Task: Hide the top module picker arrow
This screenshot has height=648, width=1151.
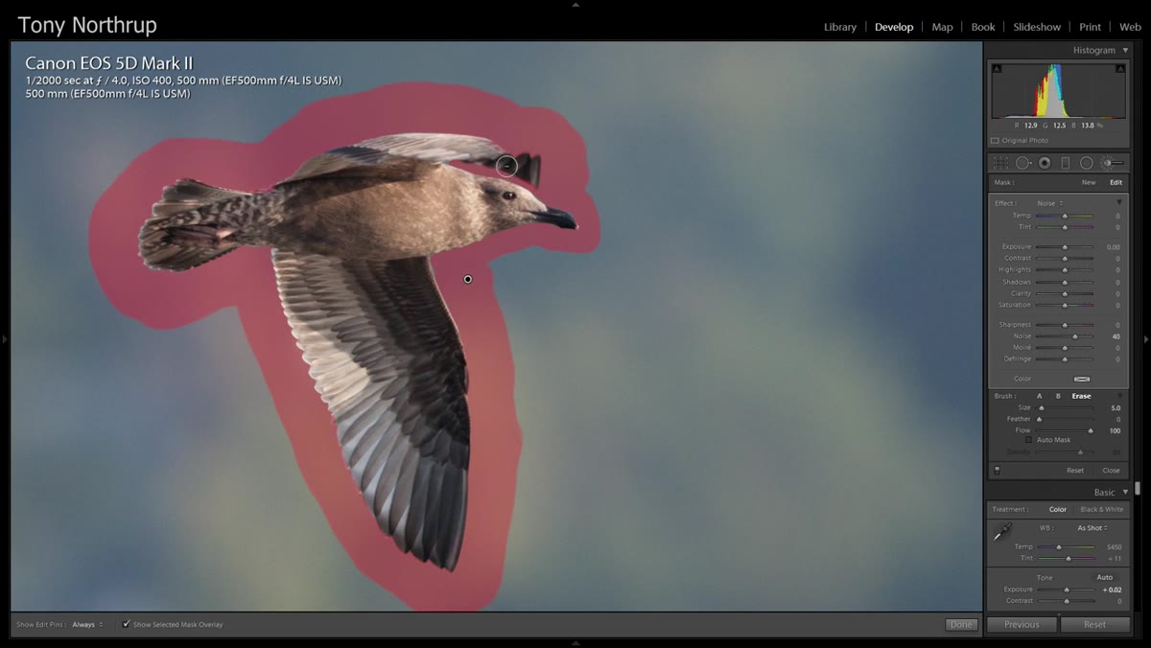Action: 575,4
